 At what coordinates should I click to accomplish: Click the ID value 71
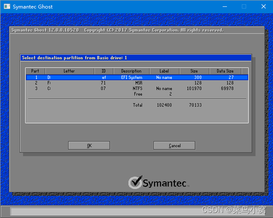coord(103,83)
